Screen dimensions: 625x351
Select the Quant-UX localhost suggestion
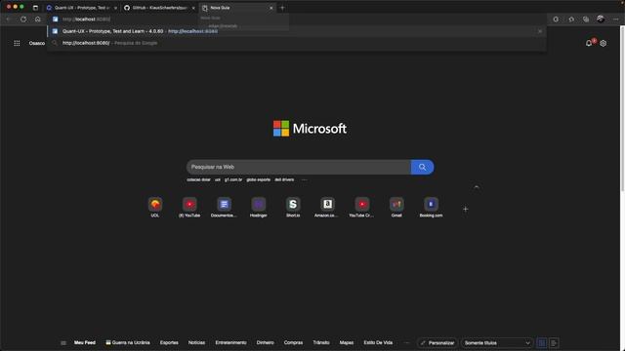(297, 31)
